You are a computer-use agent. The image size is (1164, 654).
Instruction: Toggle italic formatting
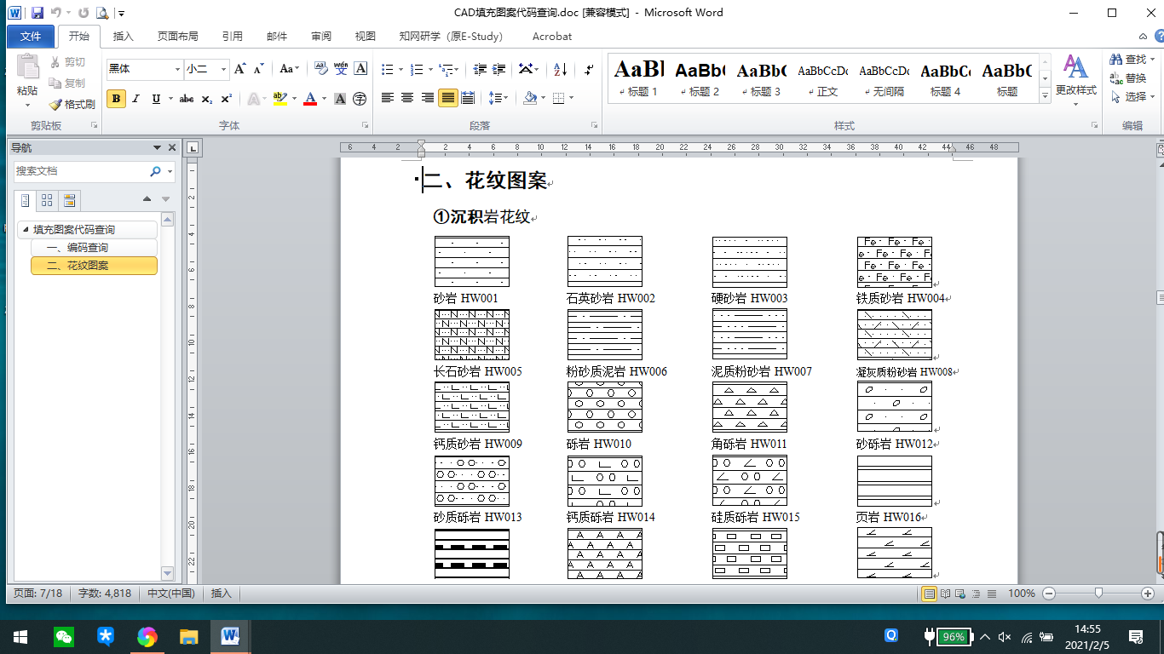(x=137, y=99)
